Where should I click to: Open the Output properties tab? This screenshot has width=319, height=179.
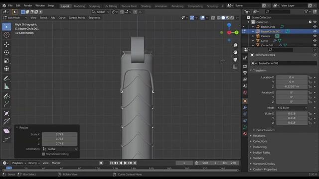pyautogui.click(x=245, y=73)
